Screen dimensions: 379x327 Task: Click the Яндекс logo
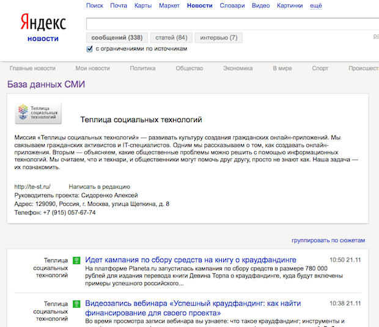pyautogui.click(x=43, y=22)
